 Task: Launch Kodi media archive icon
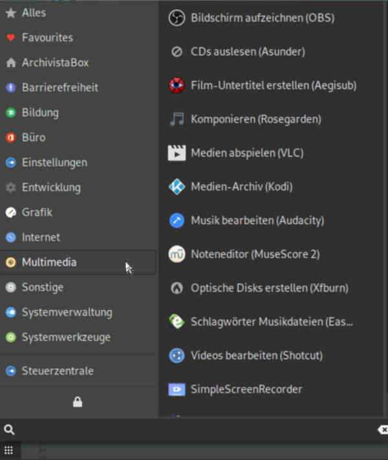coord(177,187)
